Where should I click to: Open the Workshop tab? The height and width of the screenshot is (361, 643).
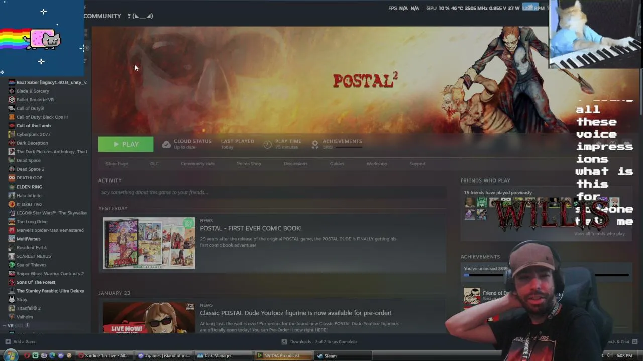pos(377,164)
